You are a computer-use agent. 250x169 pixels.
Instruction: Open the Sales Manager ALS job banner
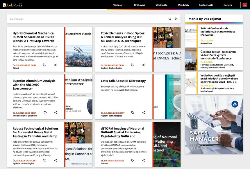pyautogui.click(x=214, y=125)
